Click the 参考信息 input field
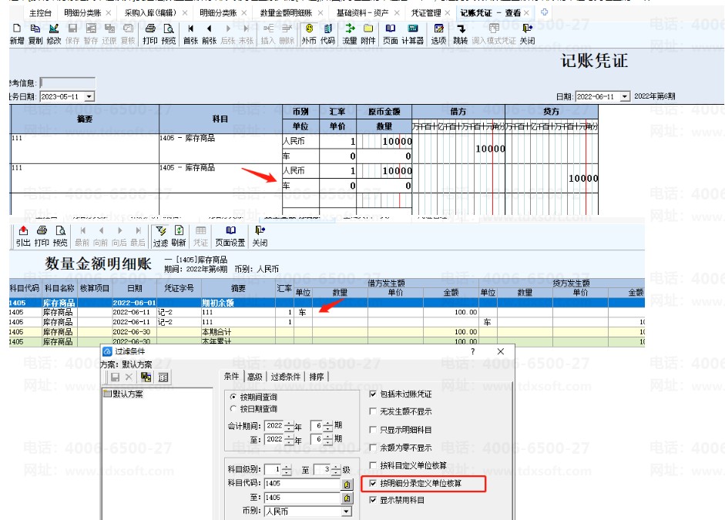Image resolution: width=725 pixels, height=520 pixels. coord(68,82)
